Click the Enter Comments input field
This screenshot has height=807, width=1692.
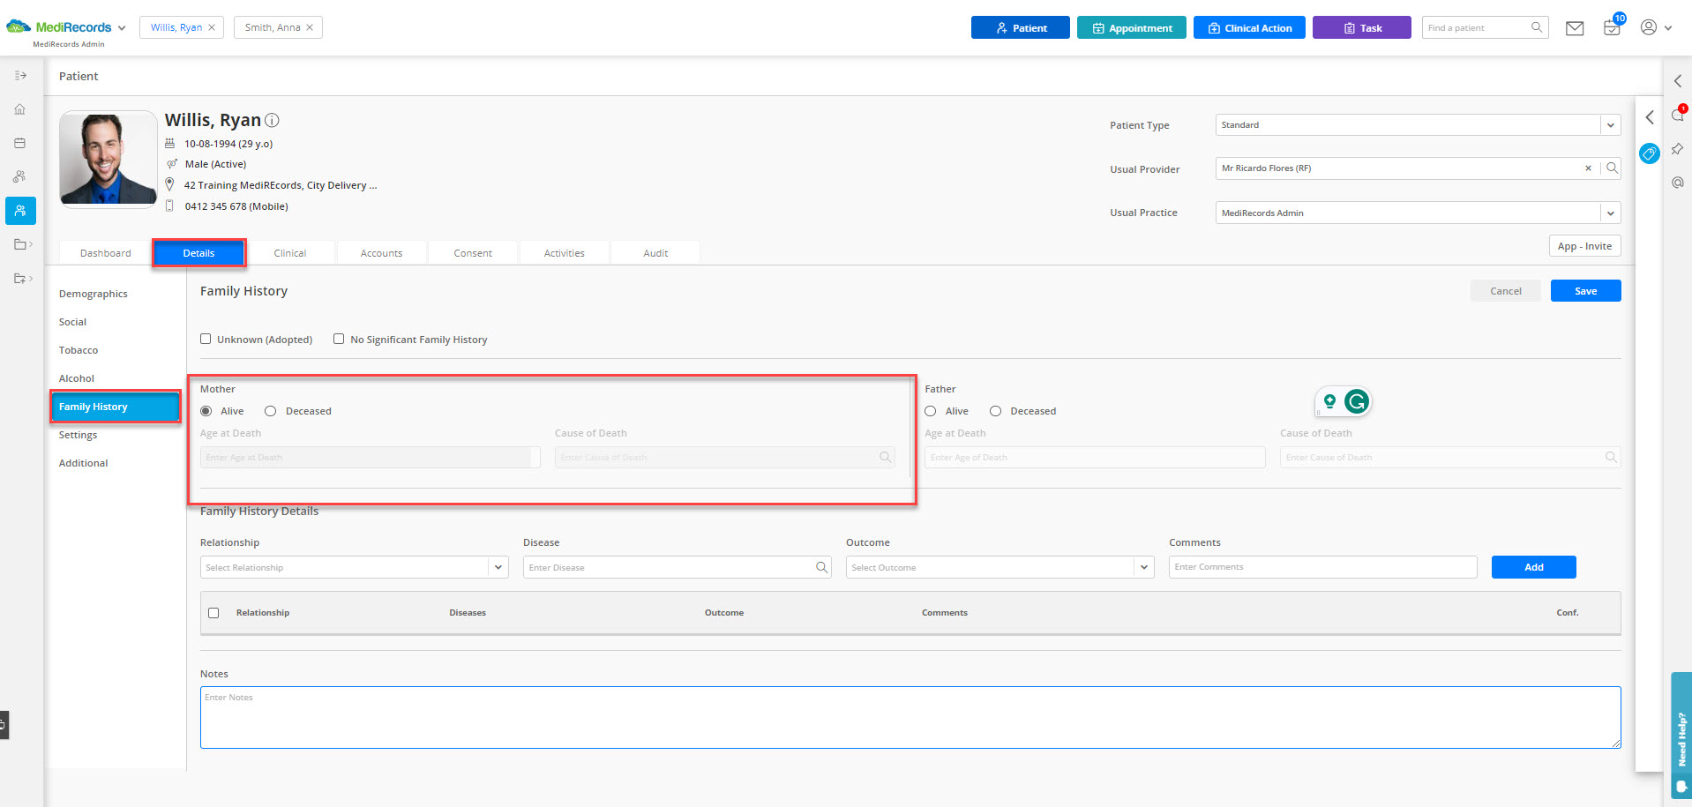[x=1323, y=567]
